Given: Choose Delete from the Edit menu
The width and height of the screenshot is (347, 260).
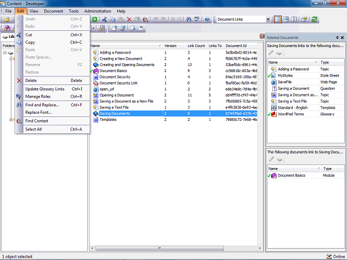Looking at the screenshot, I should pyautogui.click(x=53, y=81).
